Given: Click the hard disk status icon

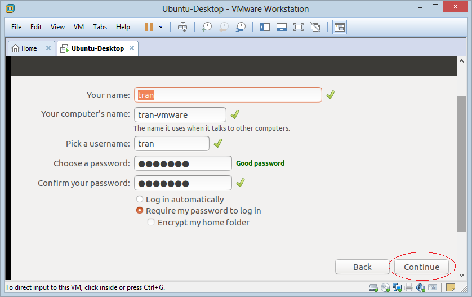Looking at the screenshot, I should point(373,287).
